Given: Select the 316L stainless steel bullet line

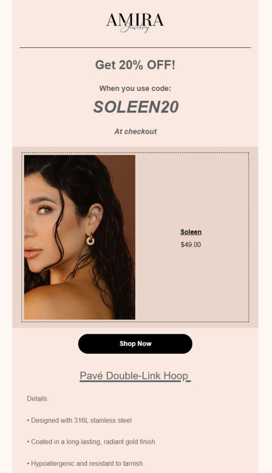Looking at the screenshot, I should coord(79,420).
